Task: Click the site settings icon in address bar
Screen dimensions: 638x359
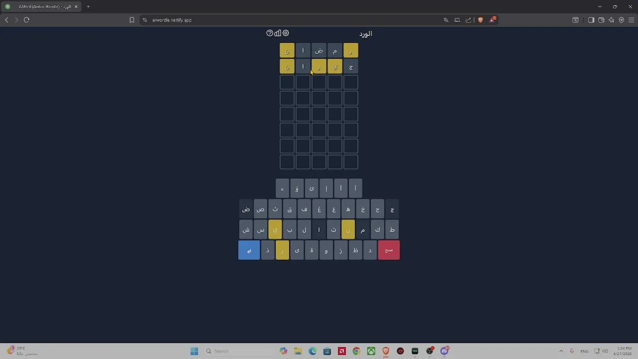Action: pyautogui.click(x=145, y=20)
